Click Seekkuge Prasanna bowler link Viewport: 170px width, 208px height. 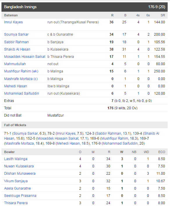20,195
